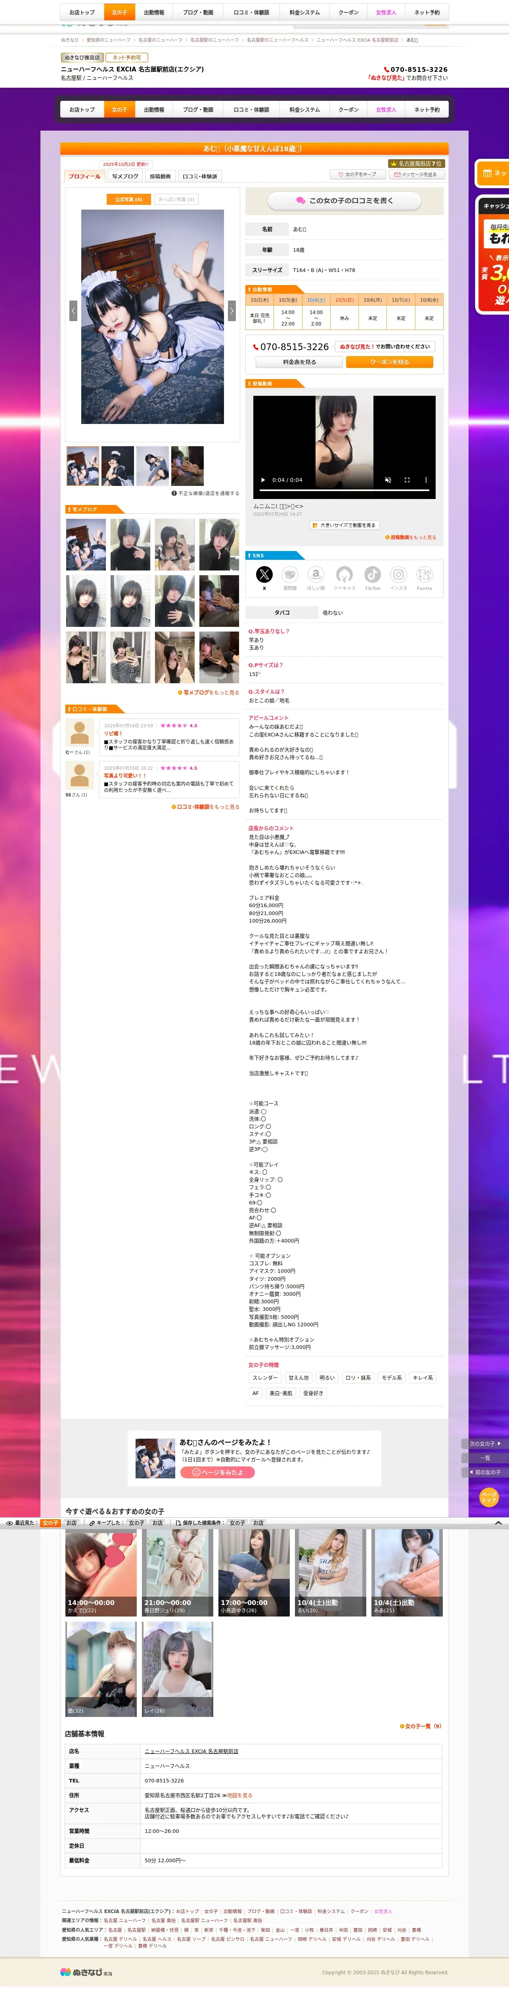Open 女性求人 in the dark framed nav bar
The height and width of the screenshot is (1998, 509).
[x=386, y=110]
